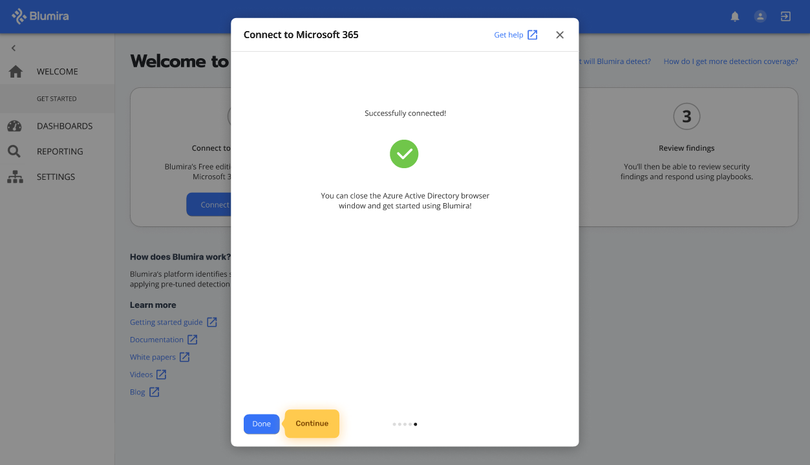
Task: Click the external icon next to White papers
Action: point(185,357)
